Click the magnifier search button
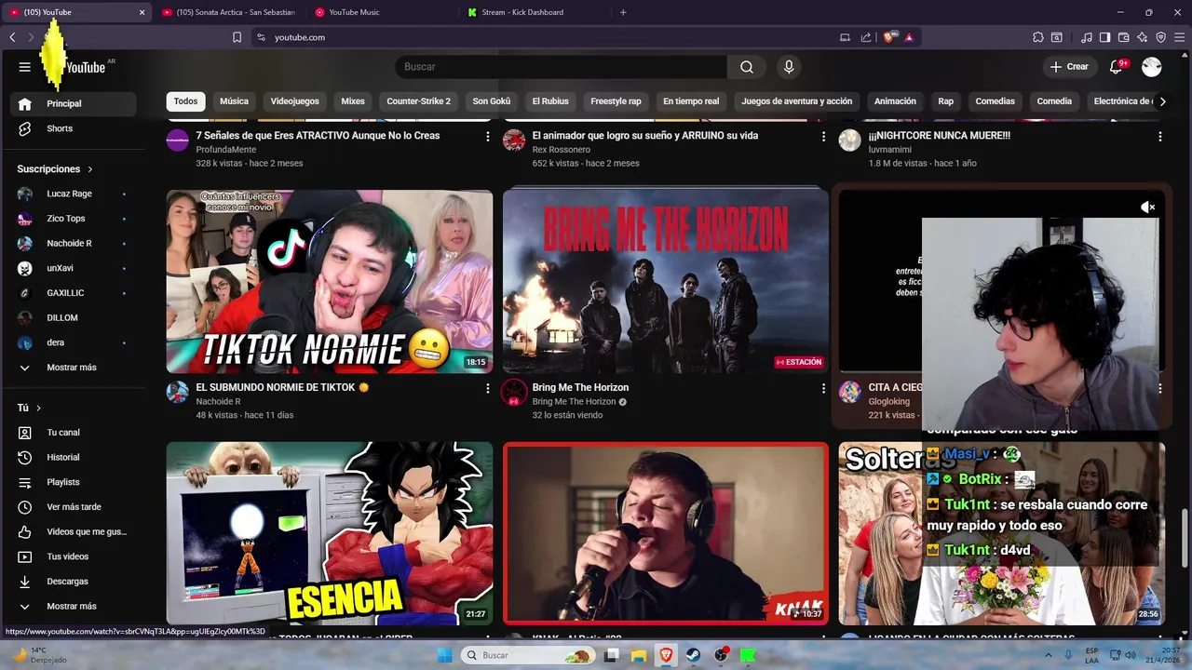1192x670 pixels. pos(747,67)
